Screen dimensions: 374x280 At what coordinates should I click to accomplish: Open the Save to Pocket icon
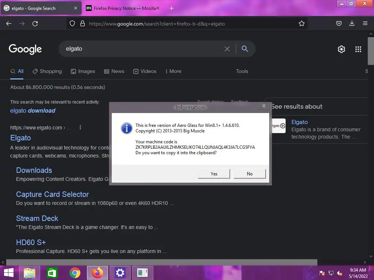pos(339,23)
